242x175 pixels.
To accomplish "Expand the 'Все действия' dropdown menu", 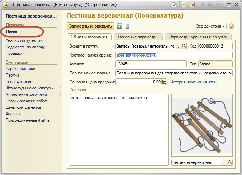I will 211,26.
